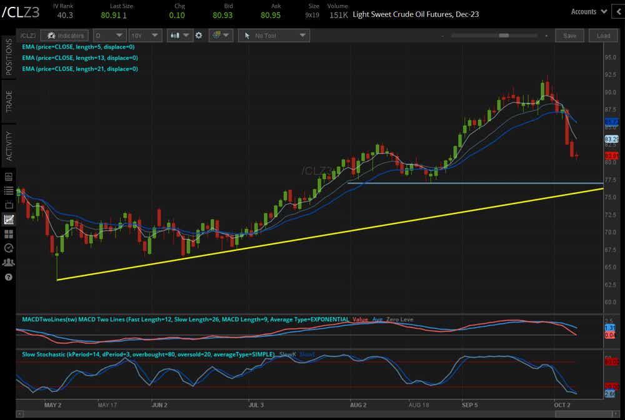Open the Accounts dropdown

(x=589, y=11)
